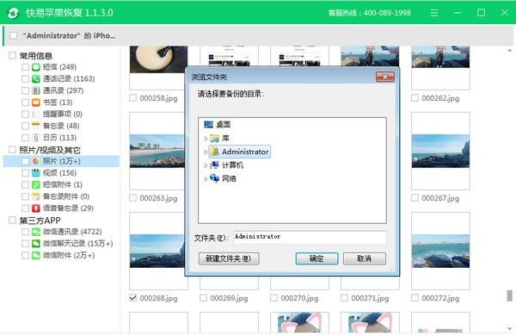Viewport: 516px width, 336px height.
Task: Click the WeChat chat history (微信聊天记录) icon
Action: coord(36,244)
